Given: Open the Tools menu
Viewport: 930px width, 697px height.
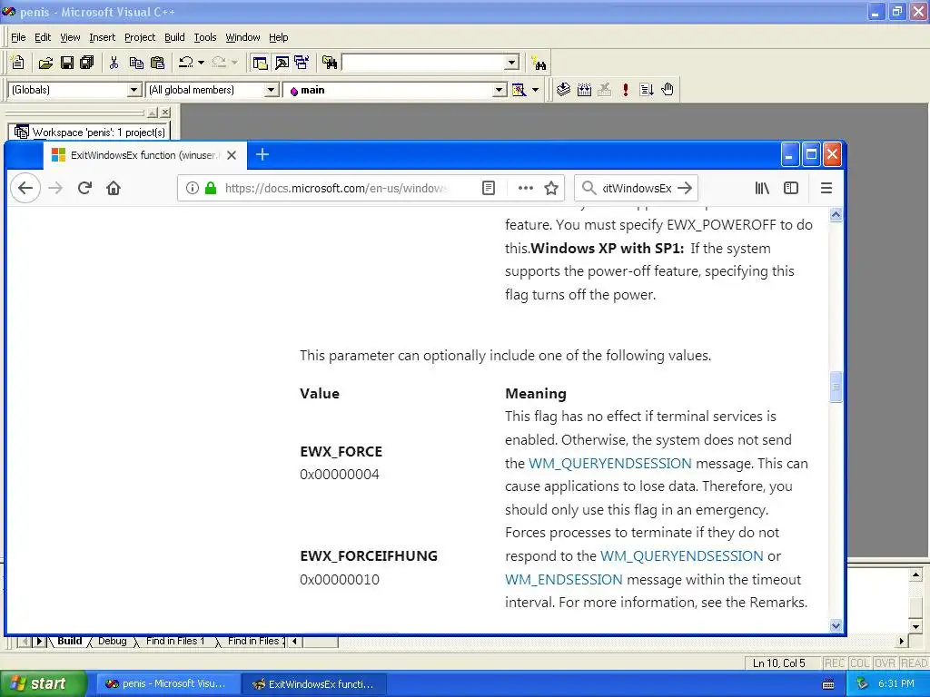Looking at the screenshot, I should click(x=205, y=37).
